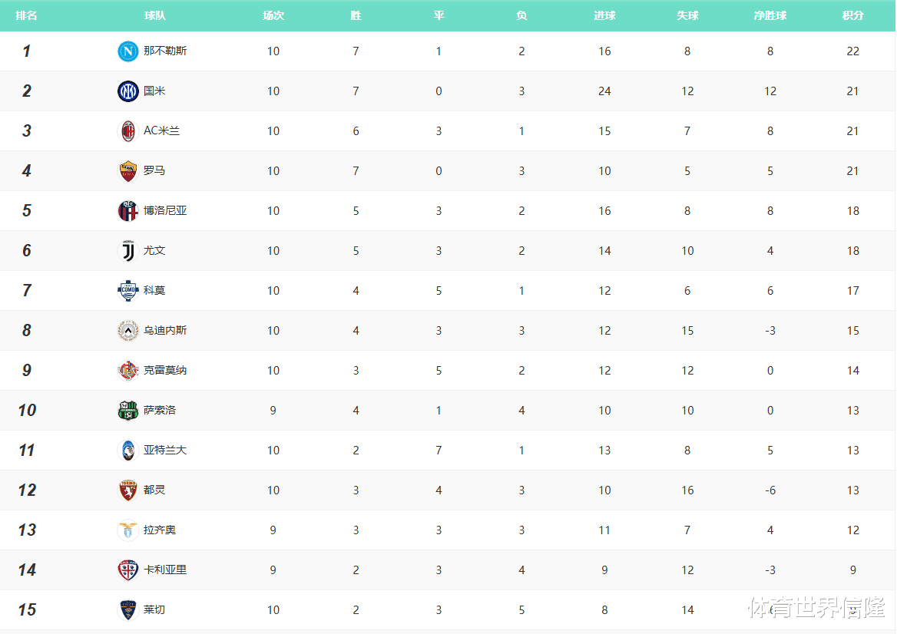Click the Sassuolo club badge
This screenshot has height=634, width=897.
click(x=127, y=411)
